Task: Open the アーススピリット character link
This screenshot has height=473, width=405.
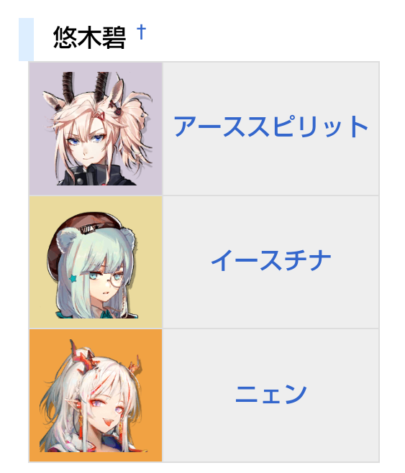Action: (270, 127)
